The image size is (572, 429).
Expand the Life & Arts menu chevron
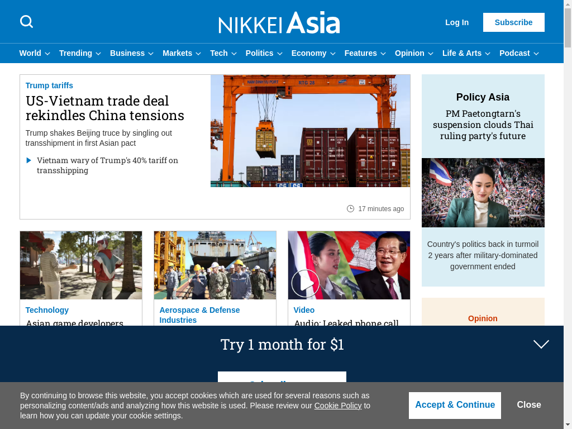tap(487, 54)
